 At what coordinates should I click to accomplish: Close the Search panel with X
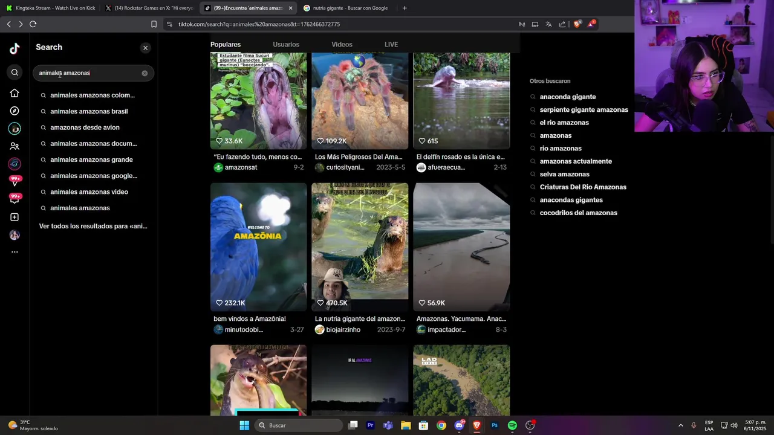click(x=145, y=48)
